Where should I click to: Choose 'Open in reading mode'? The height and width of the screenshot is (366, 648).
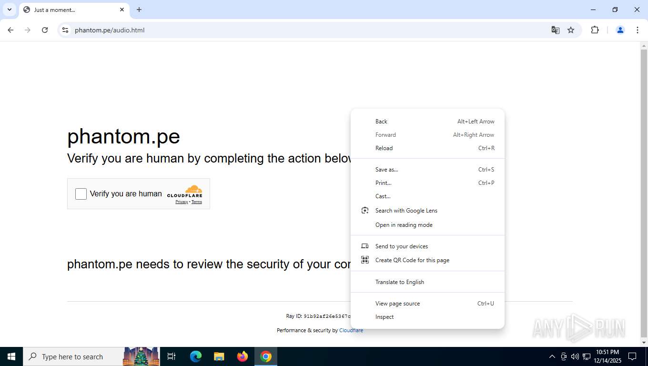coord(427,225)
